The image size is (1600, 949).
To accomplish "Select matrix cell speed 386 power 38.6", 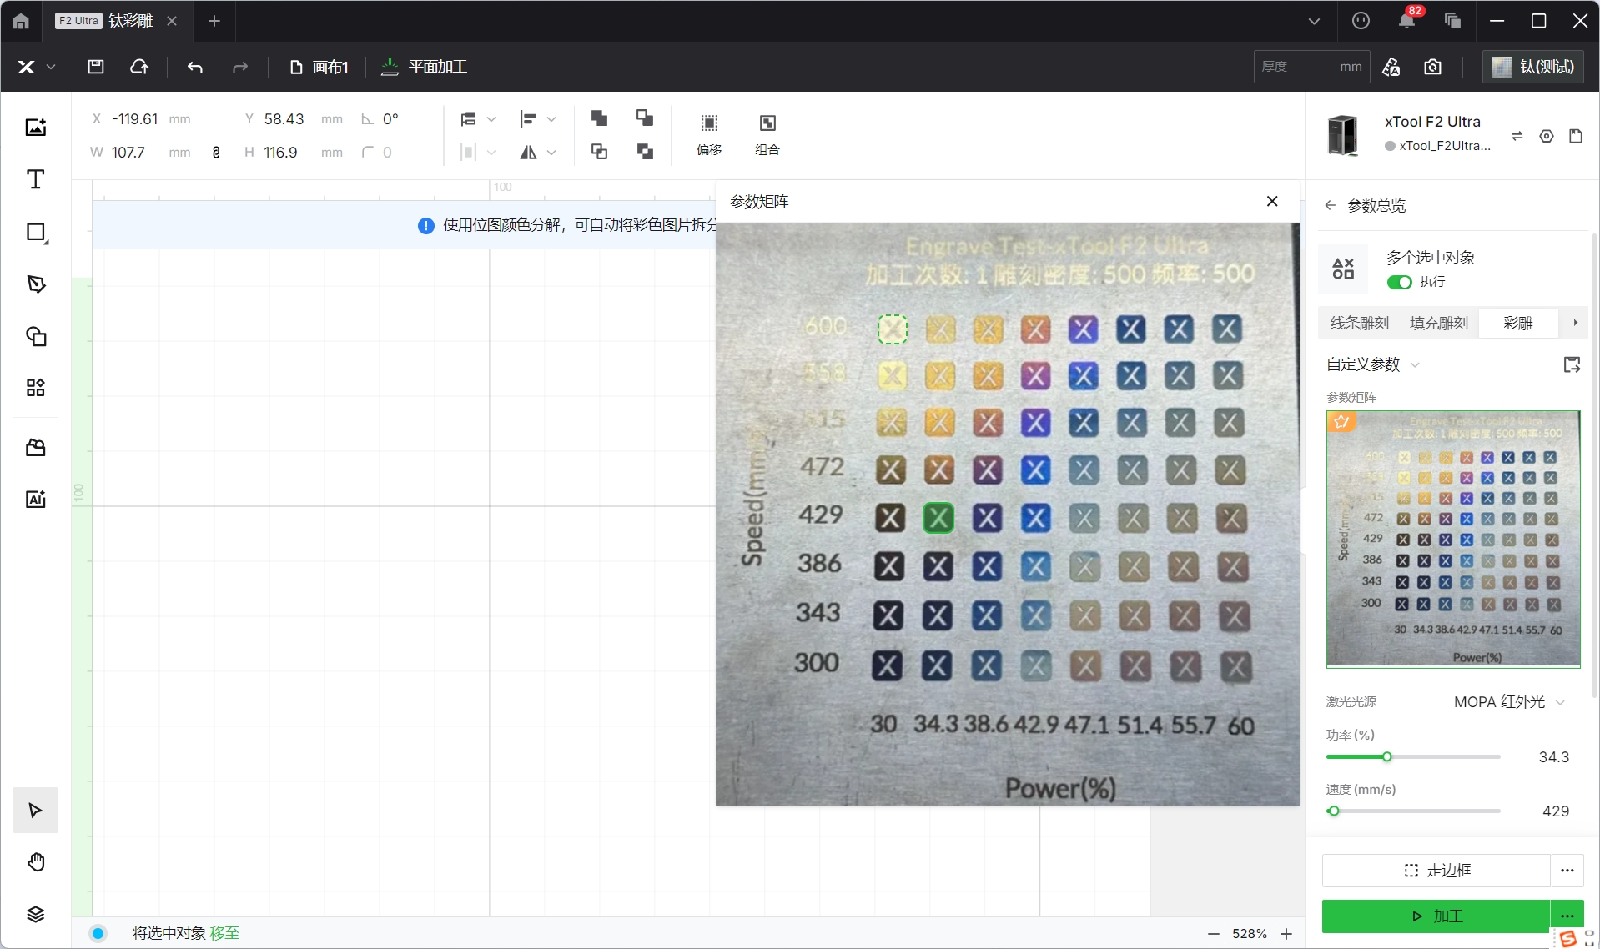I will pyautogui.click(x=987, y=567).
